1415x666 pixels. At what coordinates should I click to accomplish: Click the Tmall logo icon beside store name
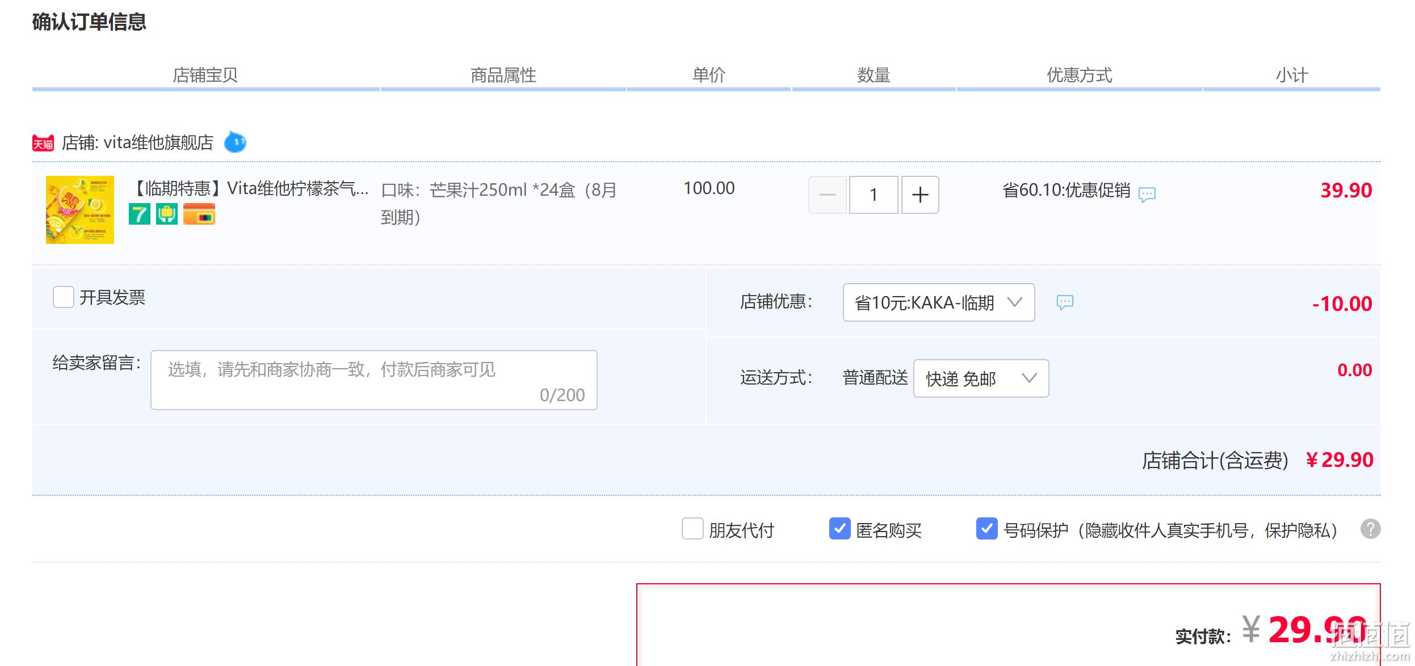pos(43,143)
